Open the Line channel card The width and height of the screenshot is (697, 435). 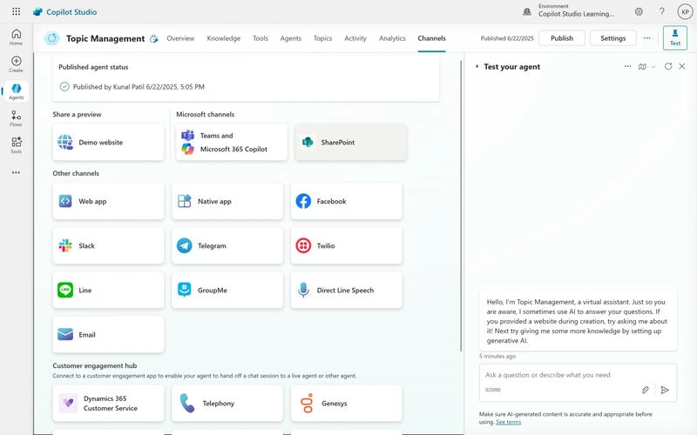pyautogui.click(x=108, y=290)
